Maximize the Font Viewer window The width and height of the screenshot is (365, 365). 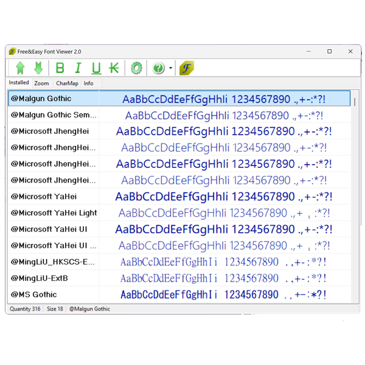click(329, 51)
